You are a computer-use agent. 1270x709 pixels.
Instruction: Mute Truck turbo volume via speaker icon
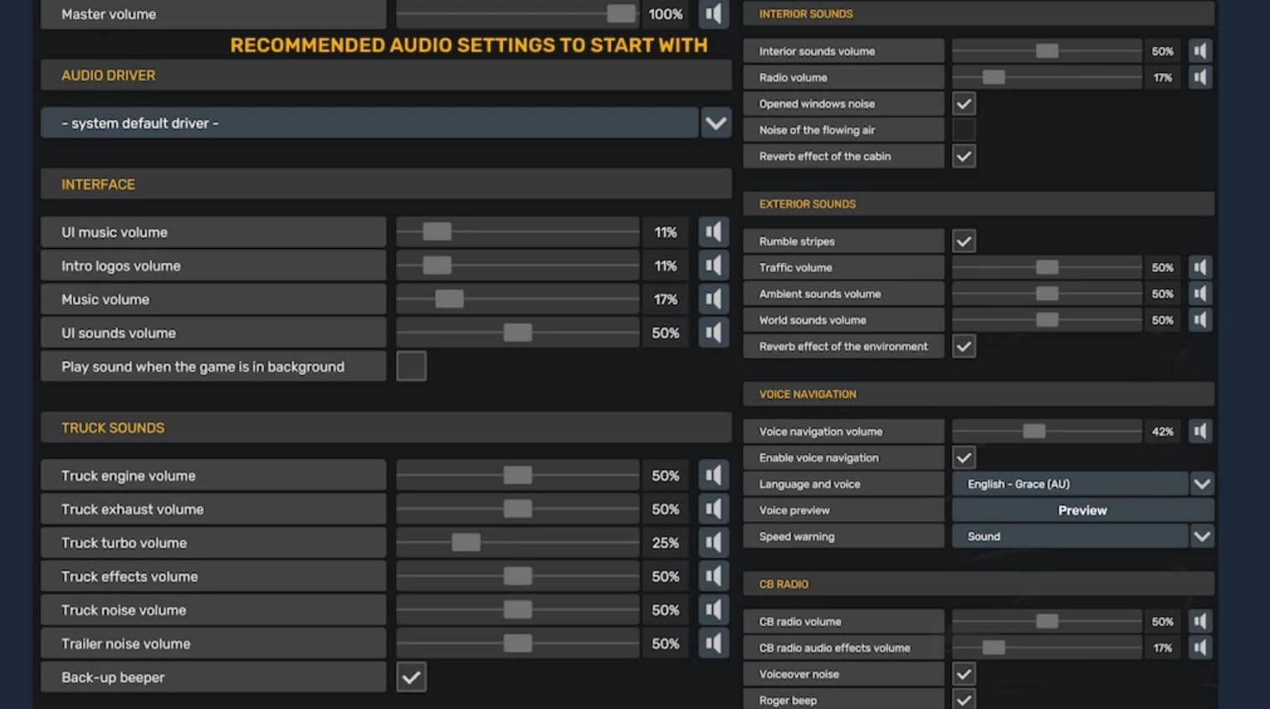pos(713,543)
